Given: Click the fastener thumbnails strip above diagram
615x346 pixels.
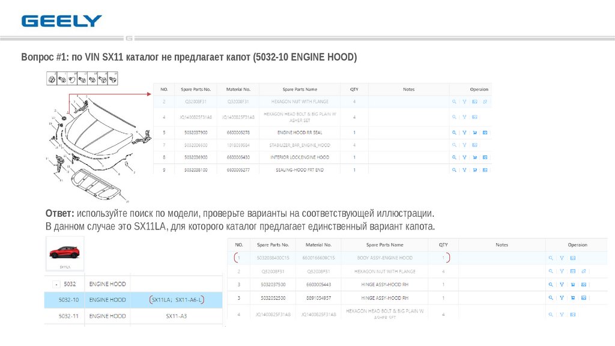Looking at the screenshot, I should coord(82,79).
